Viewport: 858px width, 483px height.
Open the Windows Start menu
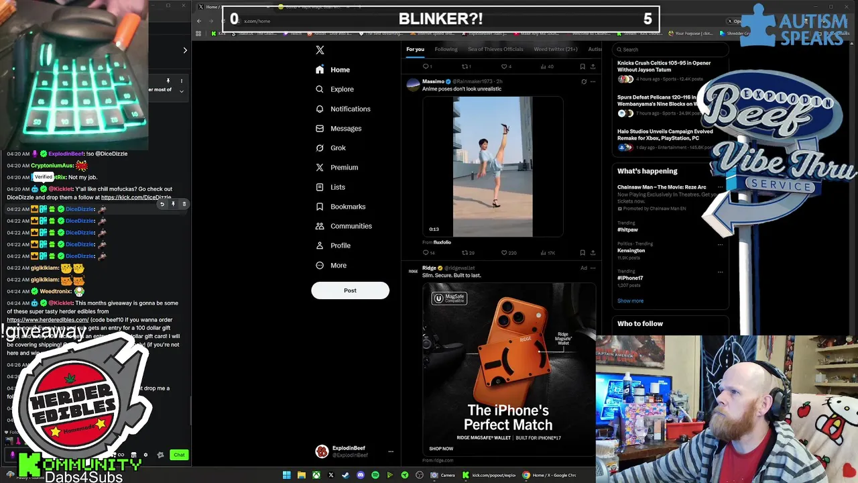click(287, 475)
